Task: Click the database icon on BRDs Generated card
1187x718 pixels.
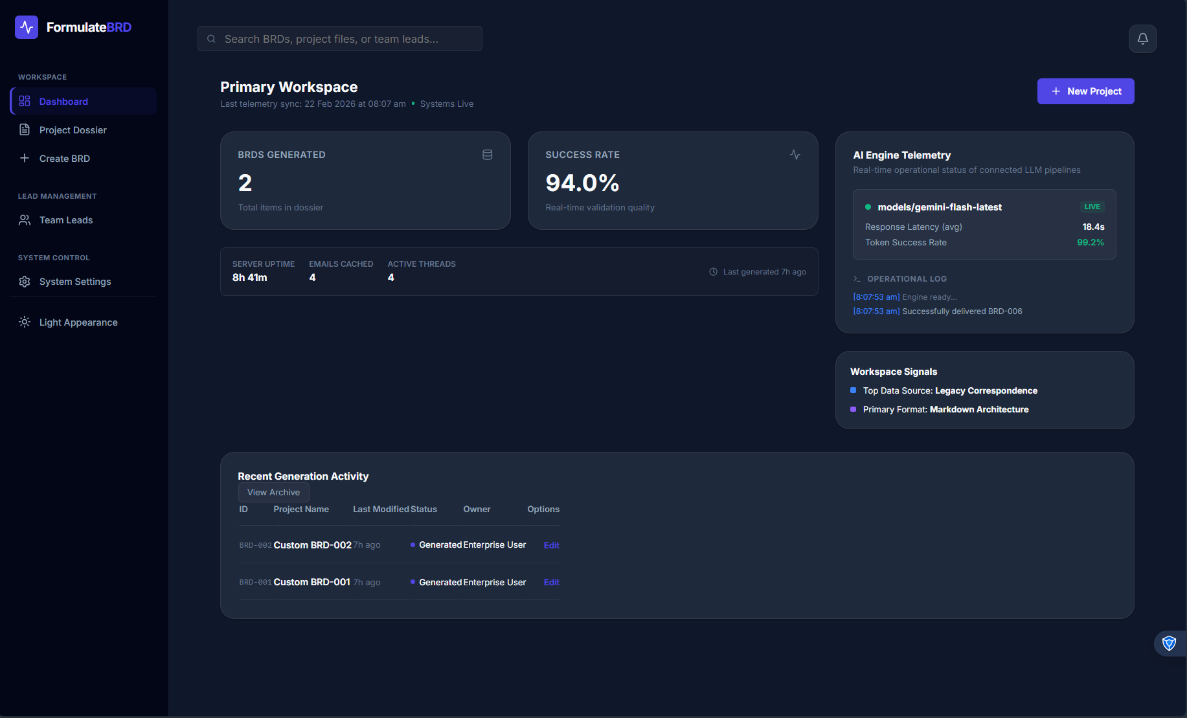Action: (x=487, y=155)
